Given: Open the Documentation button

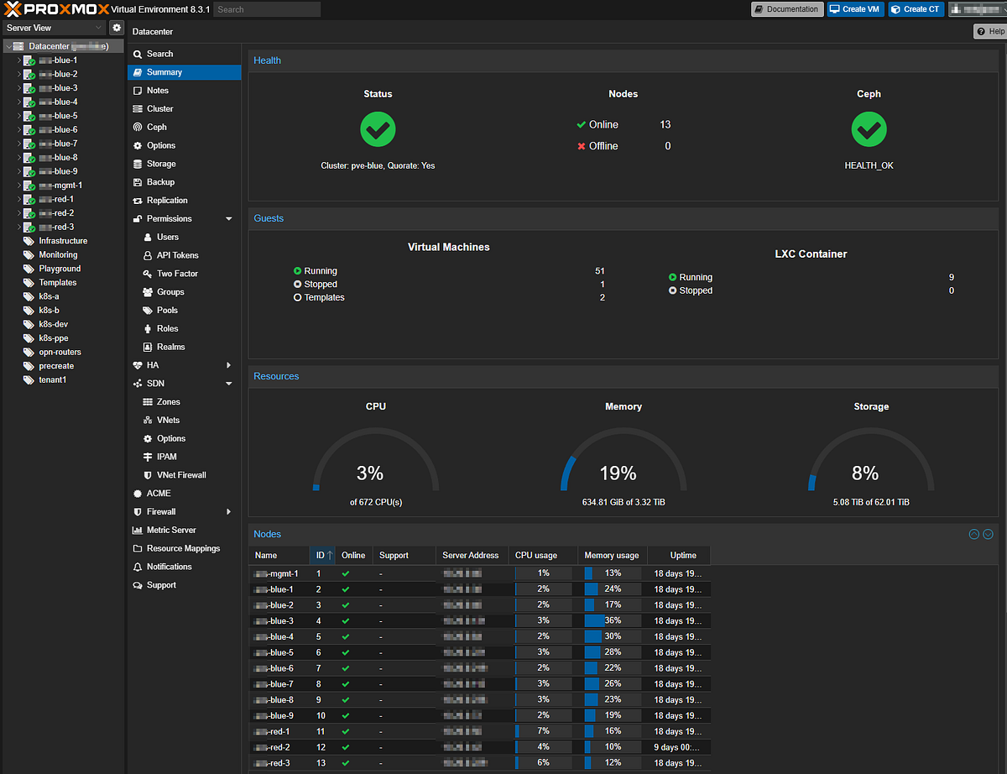Looking at the screenshot, I should point(786,9).
